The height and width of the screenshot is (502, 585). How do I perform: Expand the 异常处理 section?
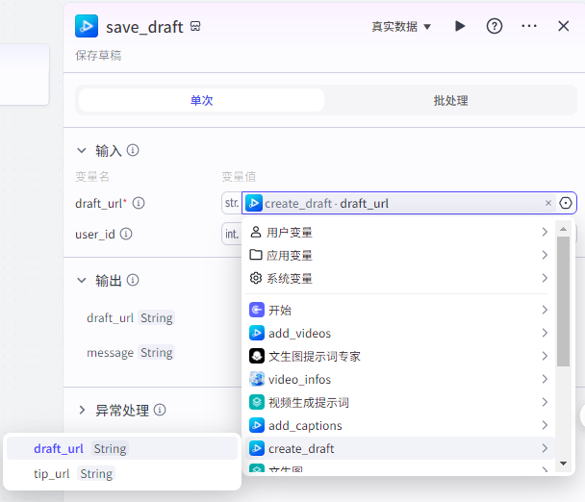[82, 411]
